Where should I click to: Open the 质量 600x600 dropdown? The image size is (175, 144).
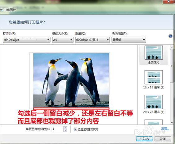(92, 40)
